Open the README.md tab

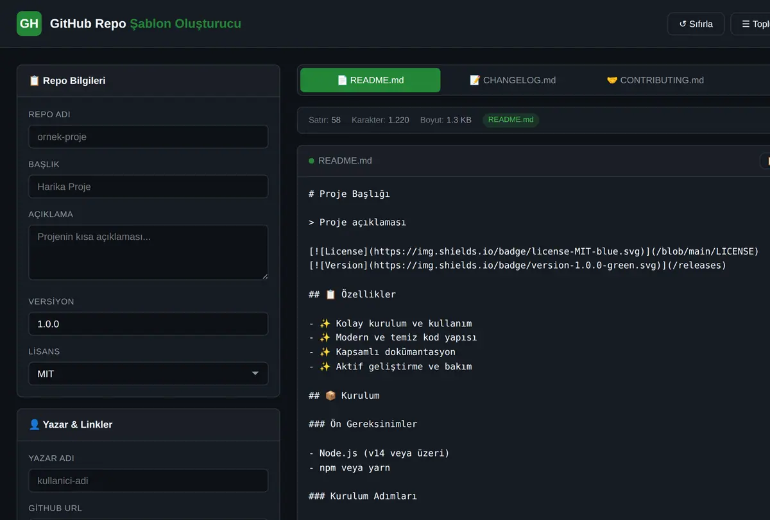(370, 80)
